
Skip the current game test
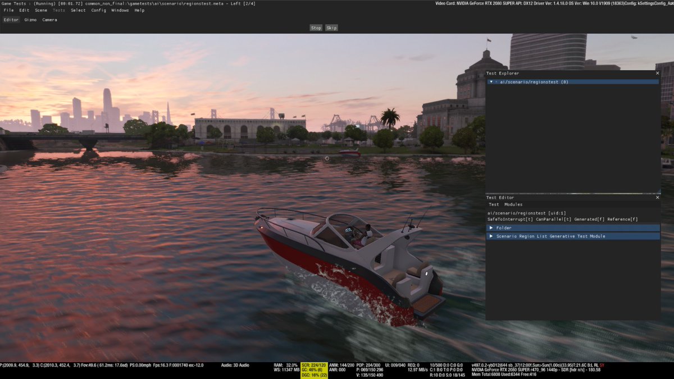[x=332, y=28]
